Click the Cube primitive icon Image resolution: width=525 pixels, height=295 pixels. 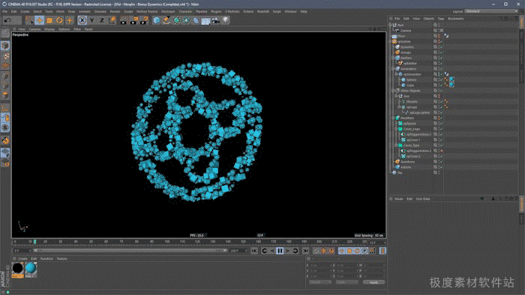pos(156,20)
